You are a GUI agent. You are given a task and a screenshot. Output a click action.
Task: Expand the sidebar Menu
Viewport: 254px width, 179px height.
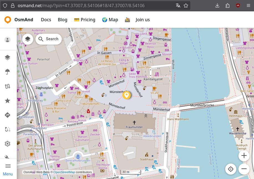8,169
